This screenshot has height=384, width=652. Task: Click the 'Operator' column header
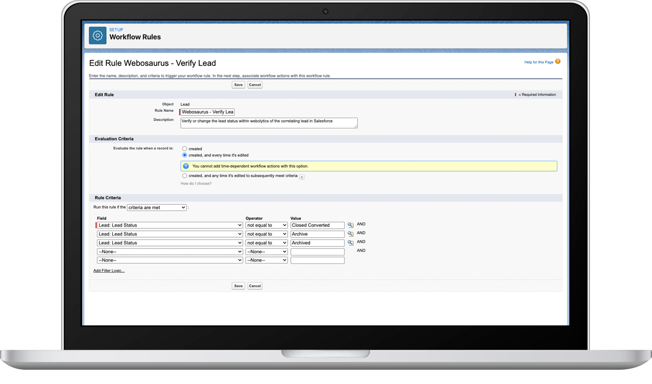(254, 218)
